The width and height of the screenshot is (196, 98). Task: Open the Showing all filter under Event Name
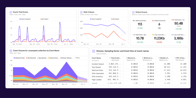(x=95, y=60)
